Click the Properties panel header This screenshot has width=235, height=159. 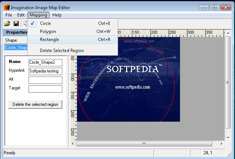pyautogui.click(x=15, y=32)
